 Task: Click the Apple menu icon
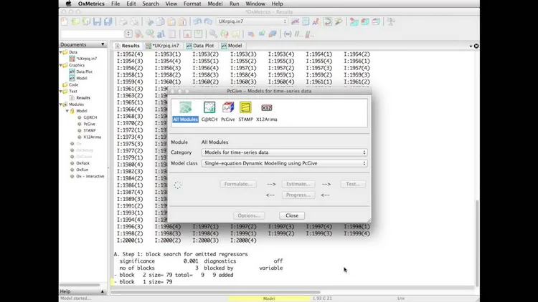coord(68,4)
